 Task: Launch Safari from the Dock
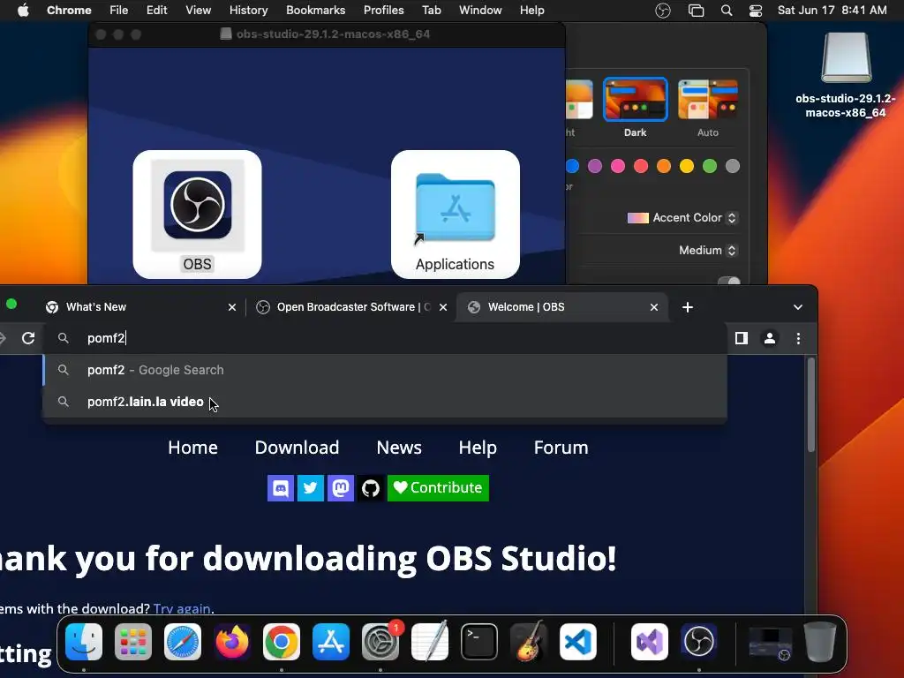[183, 642]
